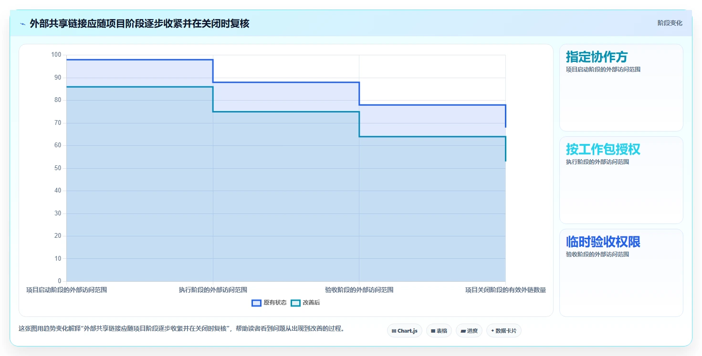Toggle the 原有状态 legend label
702x356 pixels.
pos(275,303)
